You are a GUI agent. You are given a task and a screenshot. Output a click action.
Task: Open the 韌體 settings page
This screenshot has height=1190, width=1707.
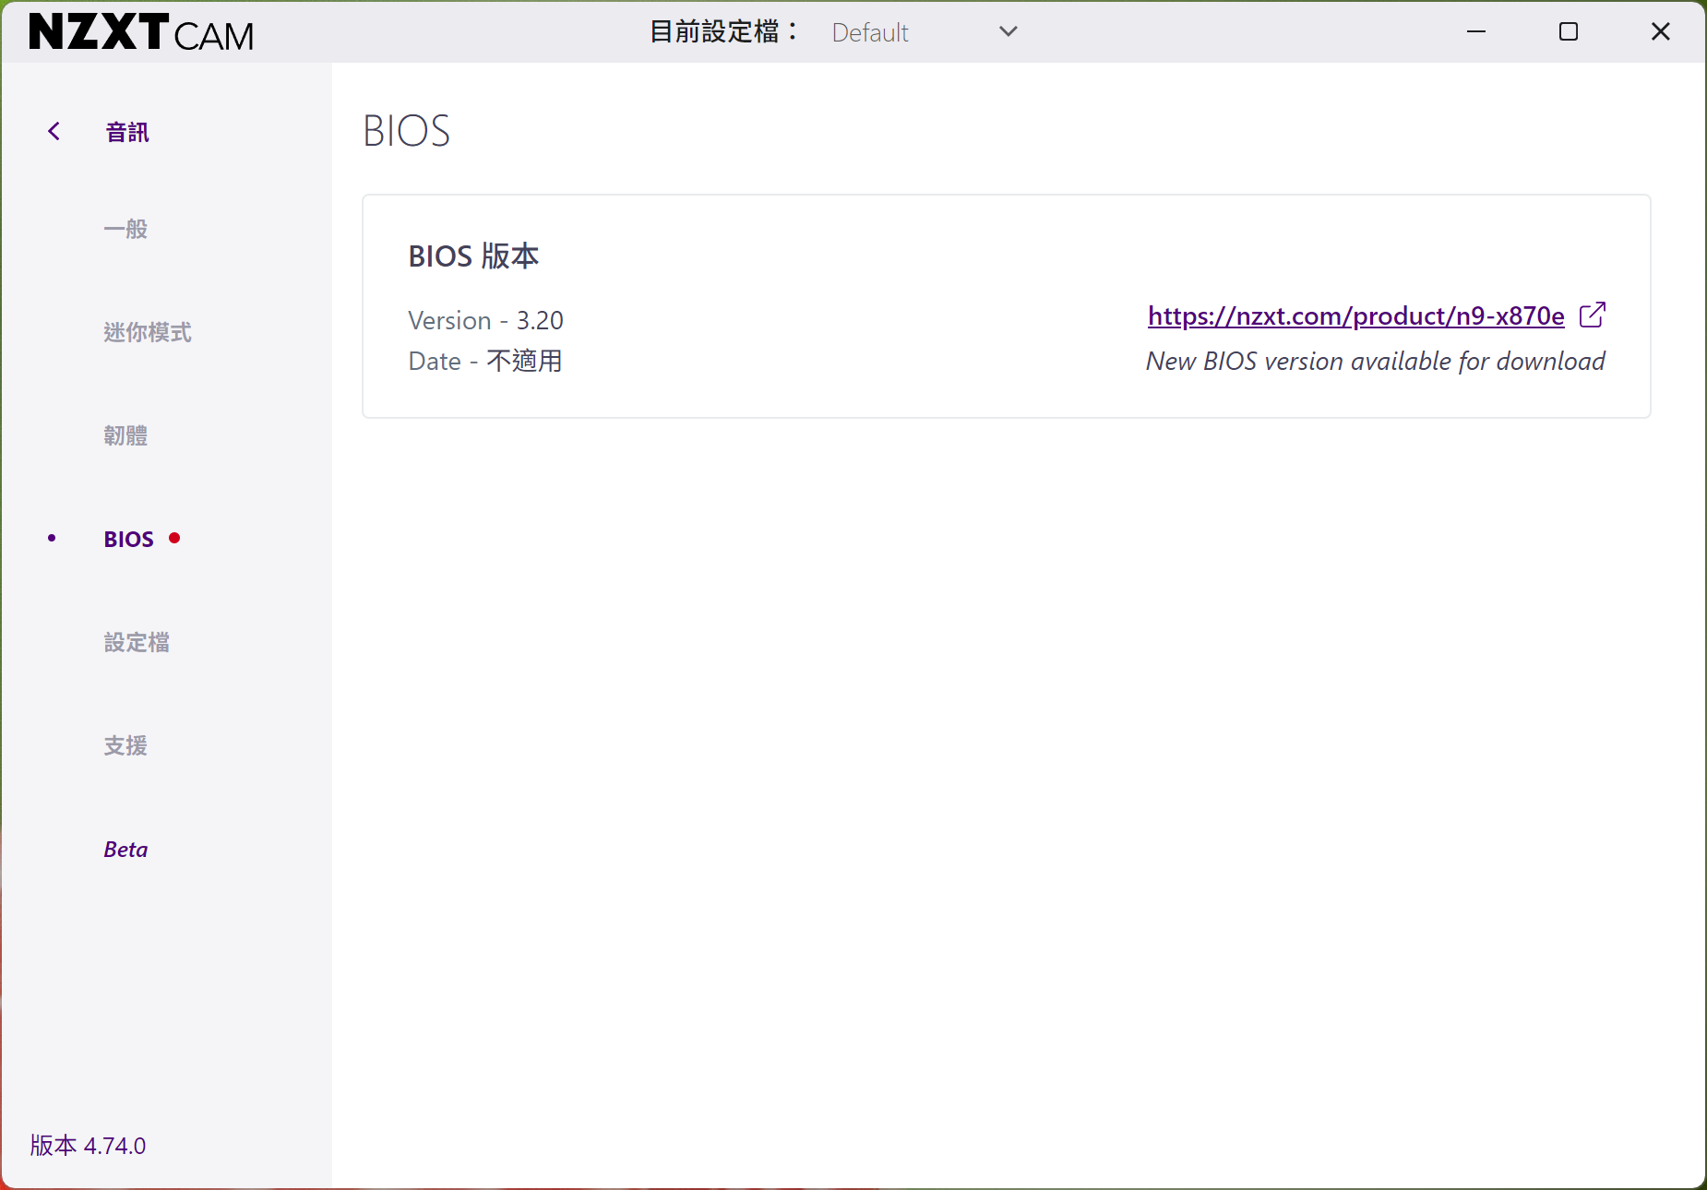[x=125, y=435]
